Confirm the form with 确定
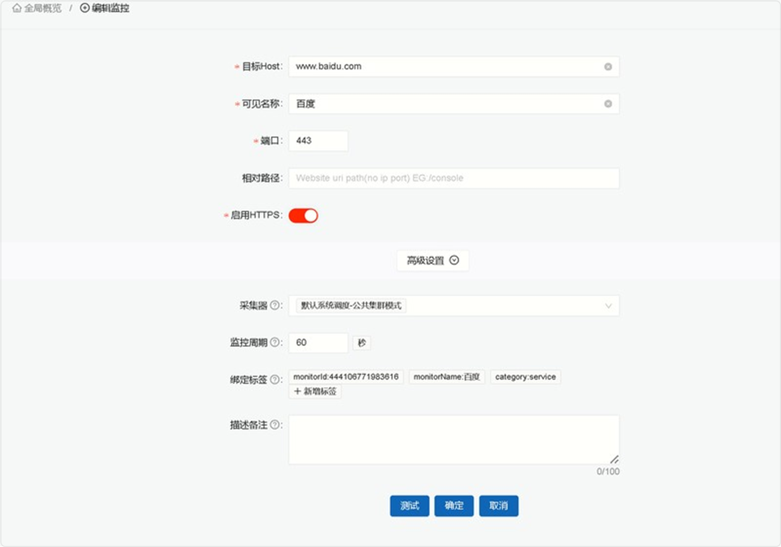The image size is (781, 547). (454, 506)
